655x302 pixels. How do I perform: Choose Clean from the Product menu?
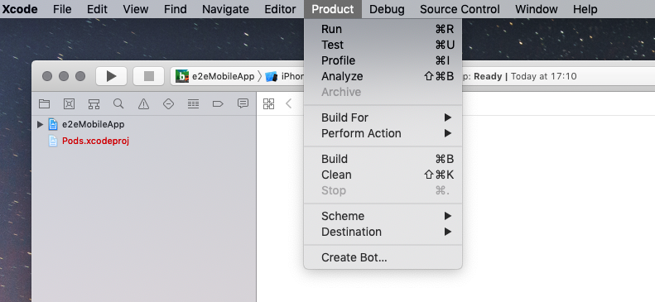pyautogui.click(x=383, y=175)
